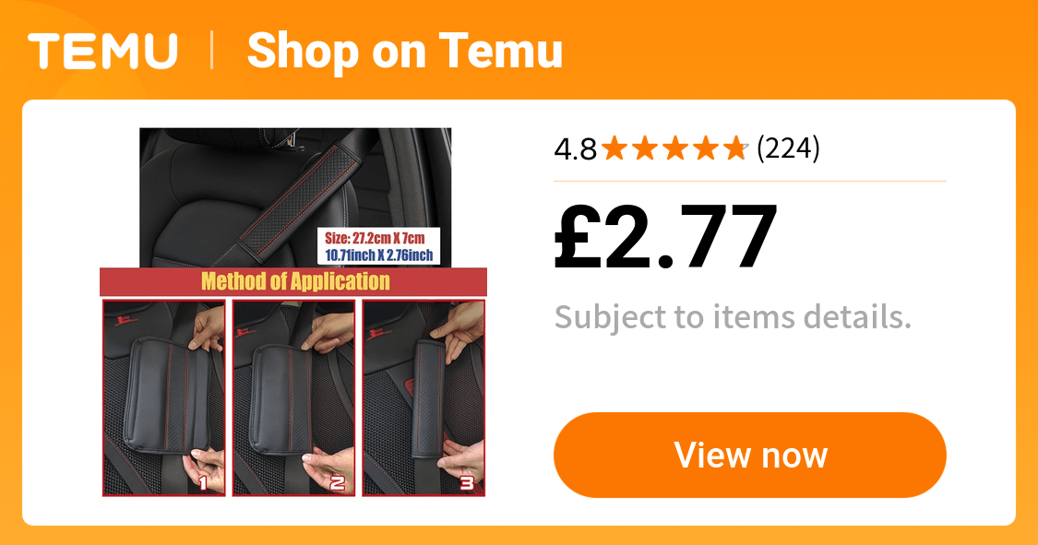
Task: Open the (224) review count
Action: tap(789, 148)
